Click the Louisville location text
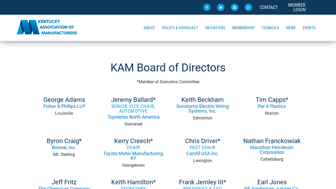 [x=64, y=113]
